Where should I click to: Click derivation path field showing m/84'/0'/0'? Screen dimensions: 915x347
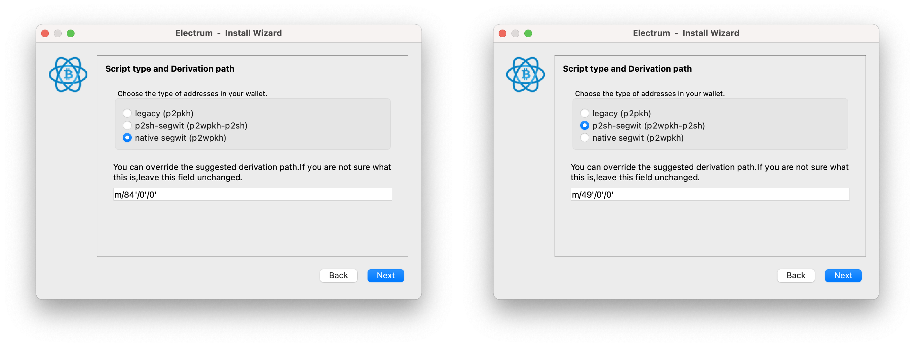pos(253,195)
